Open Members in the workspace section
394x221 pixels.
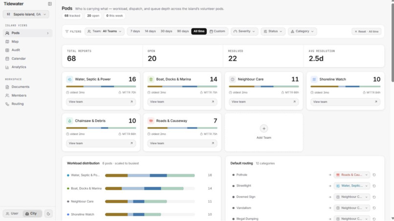point(27,95)
